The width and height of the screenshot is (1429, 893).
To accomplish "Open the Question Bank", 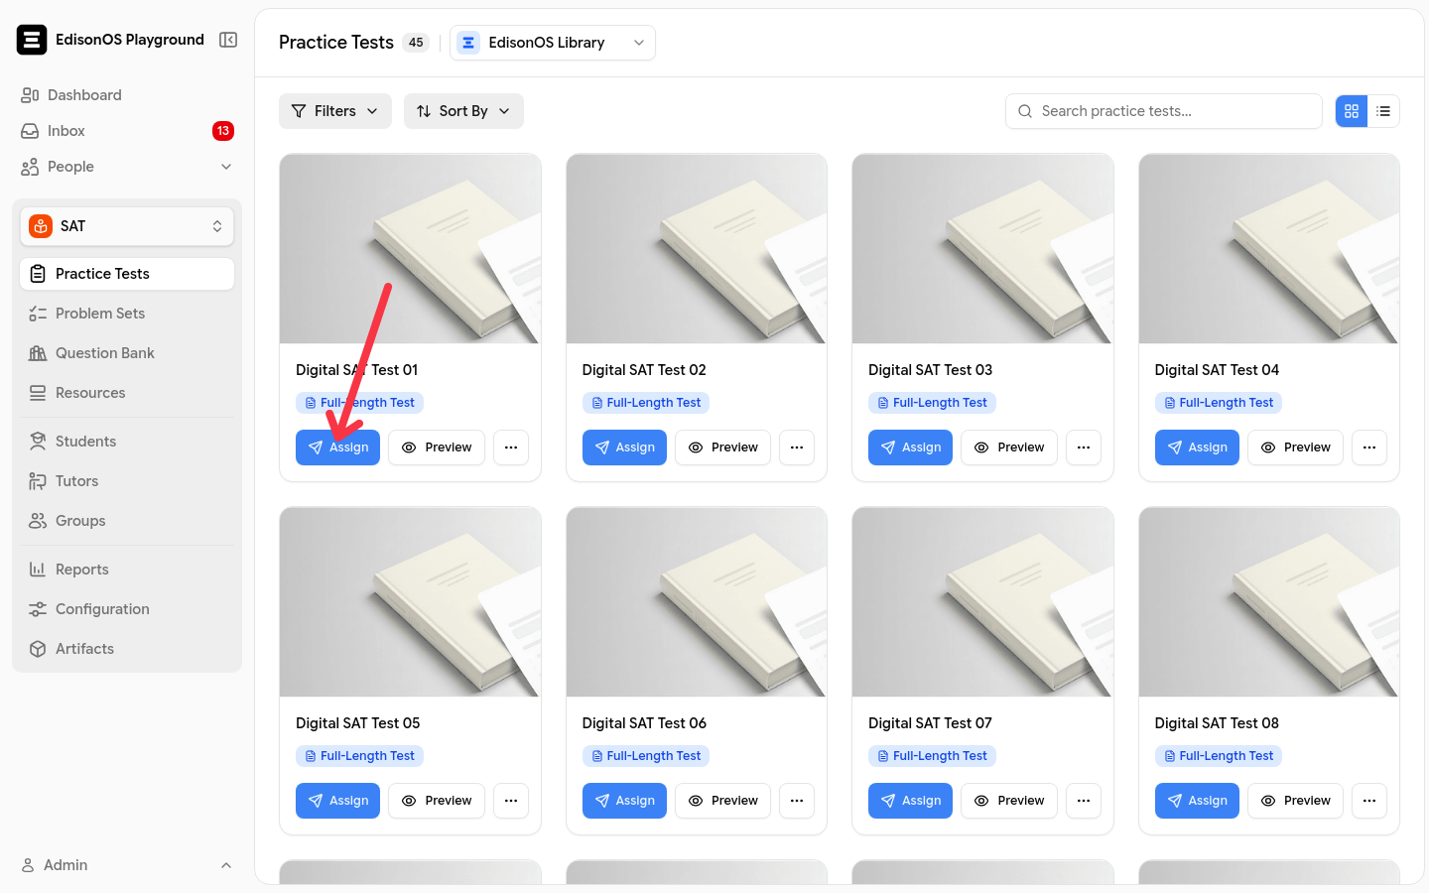I will pyautogui.click(x=127, y=353).
